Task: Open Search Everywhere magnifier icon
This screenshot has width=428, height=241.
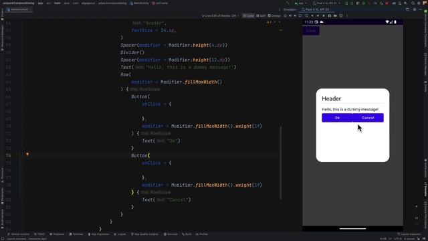Action: coord(413,3)
